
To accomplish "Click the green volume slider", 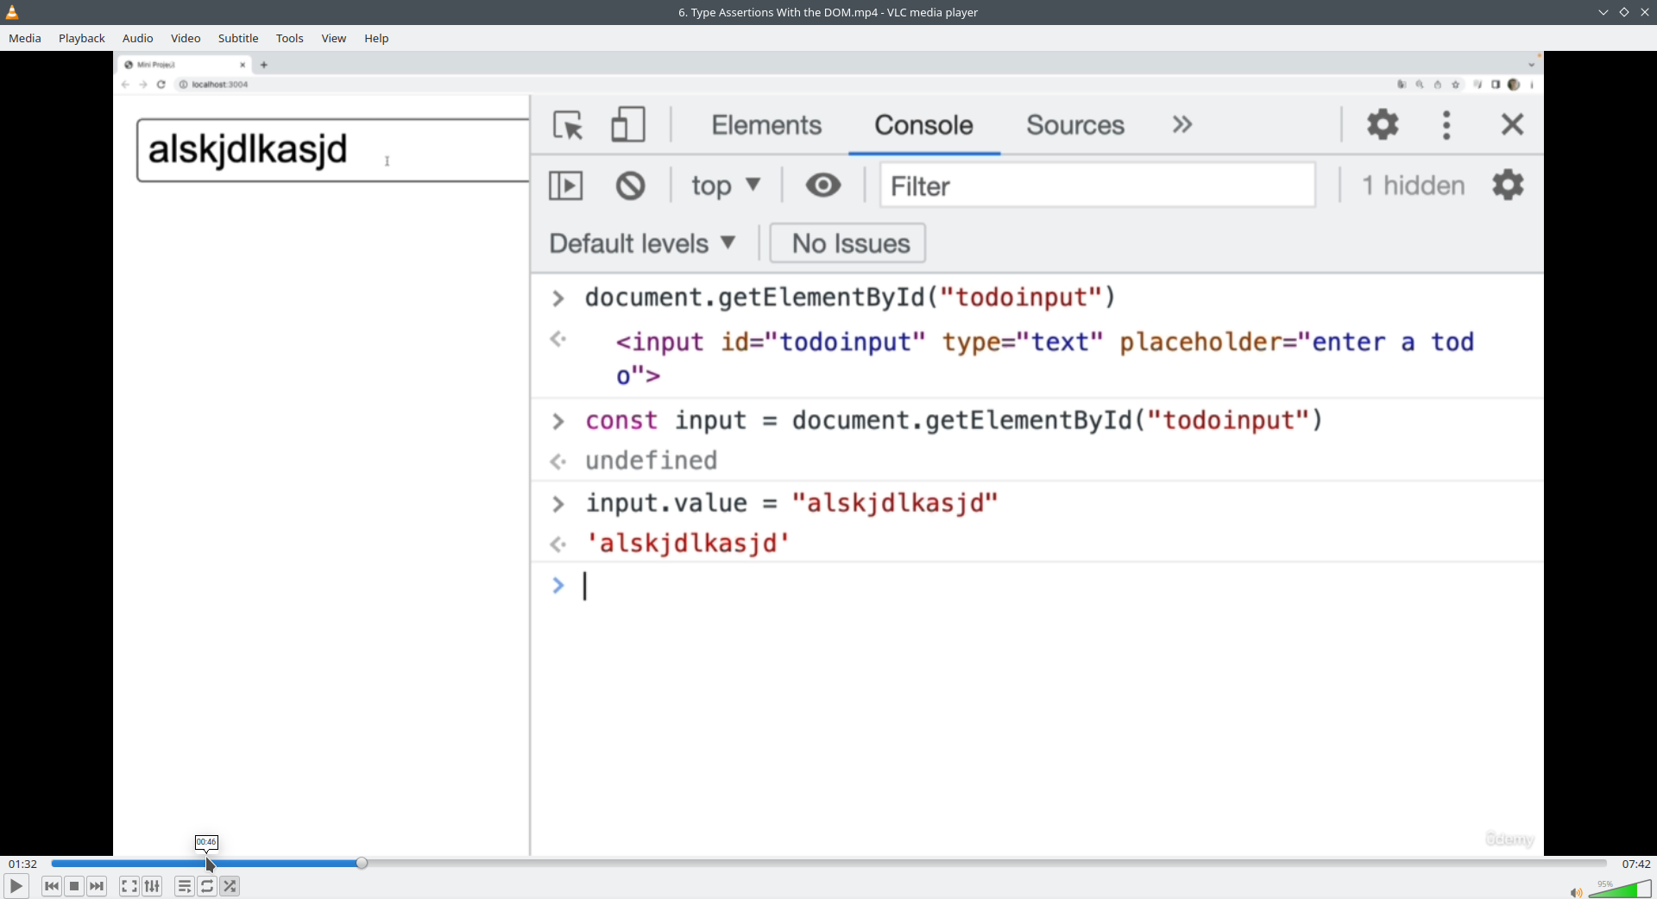I will (1622, 890).
